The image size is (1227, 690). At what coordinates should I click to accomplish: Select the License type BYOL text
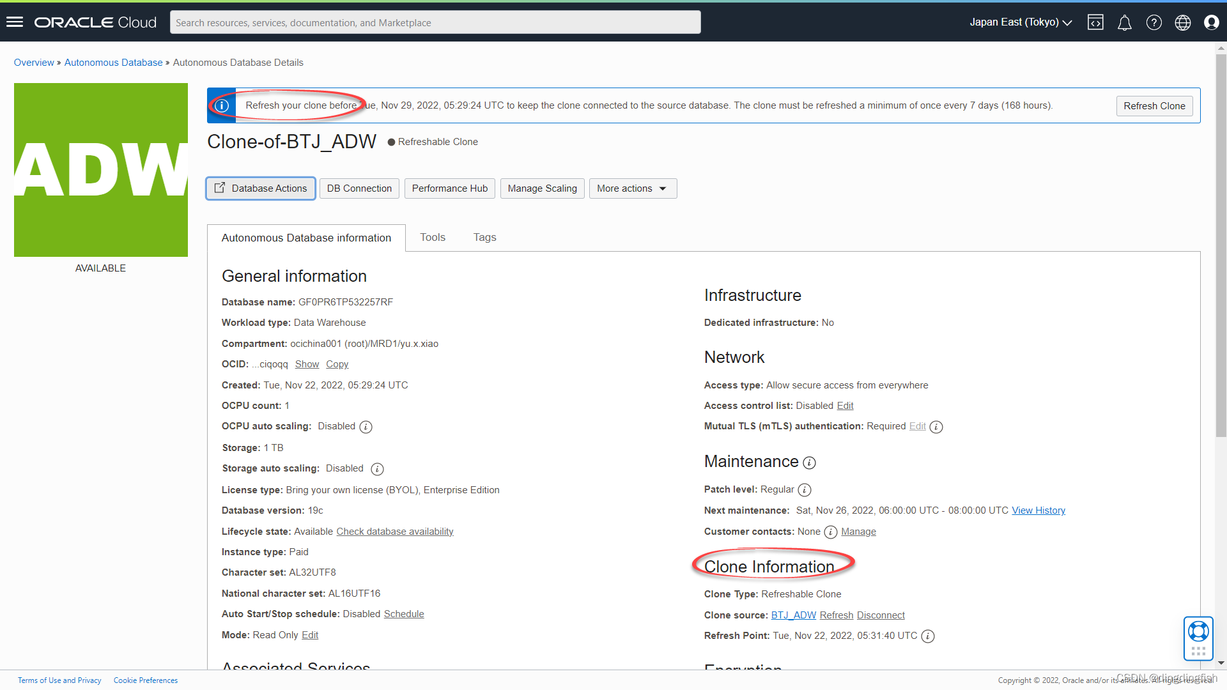pyautogui.click(x=392, y=490)
